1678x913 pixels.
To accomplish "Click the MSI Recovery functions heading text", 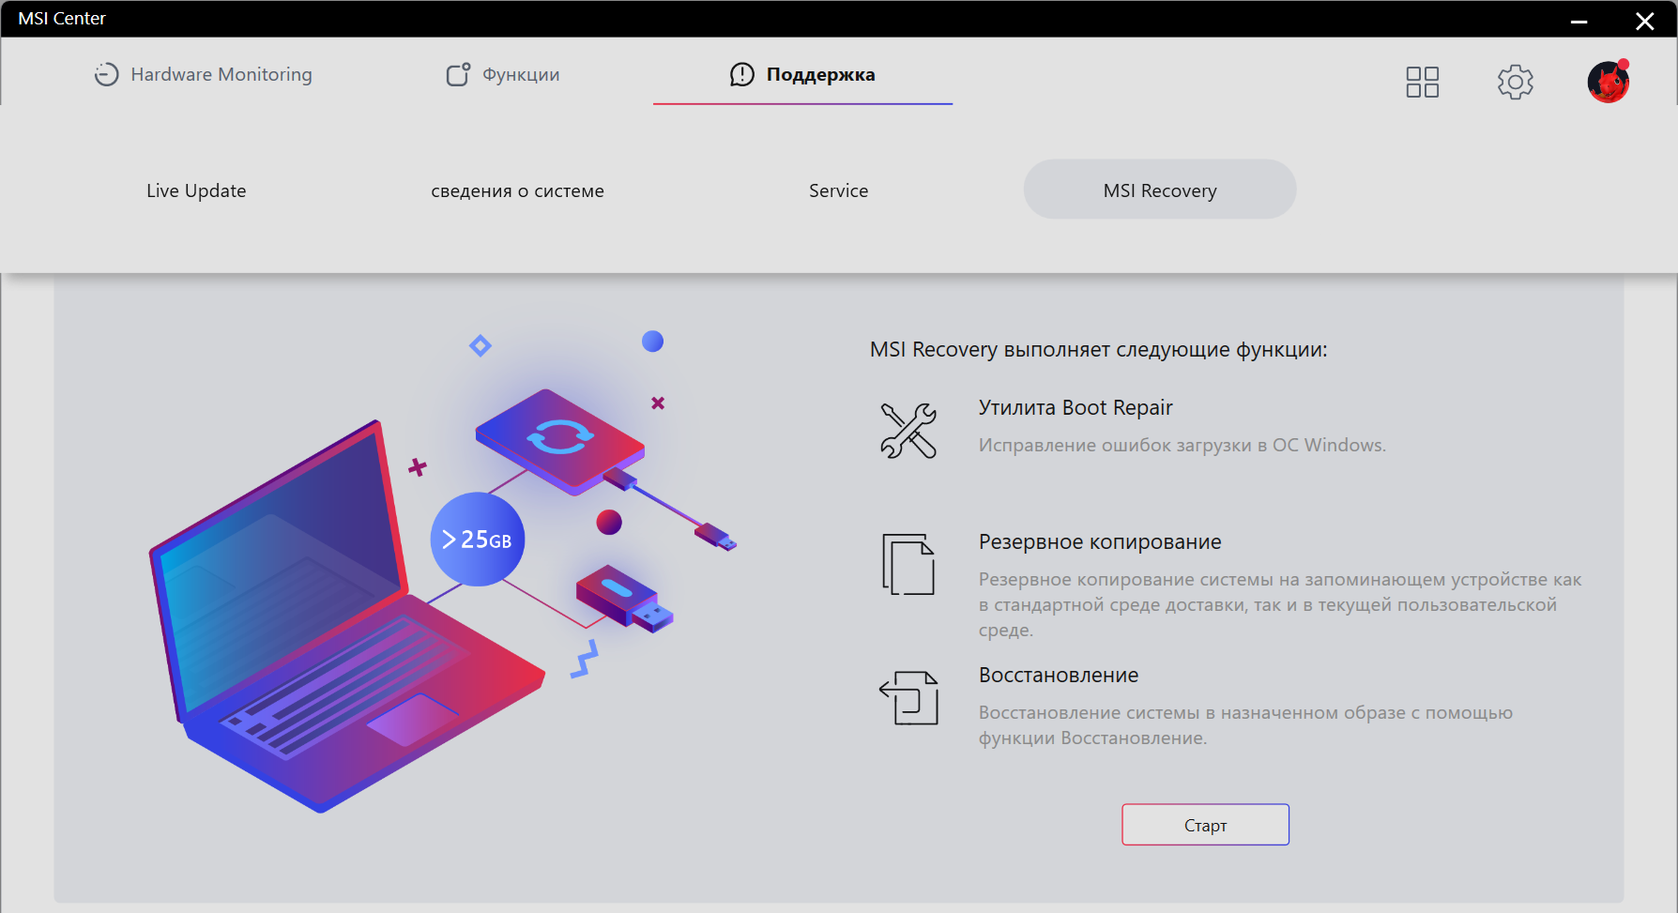I will 1098,349.
